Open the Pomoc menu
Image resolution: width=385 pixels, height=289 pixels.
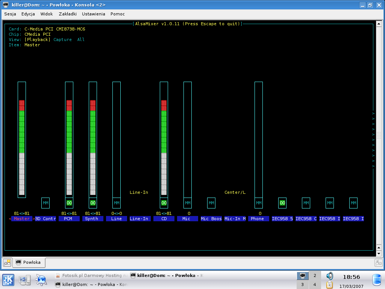pyautogui.click(x=117, y=14)
